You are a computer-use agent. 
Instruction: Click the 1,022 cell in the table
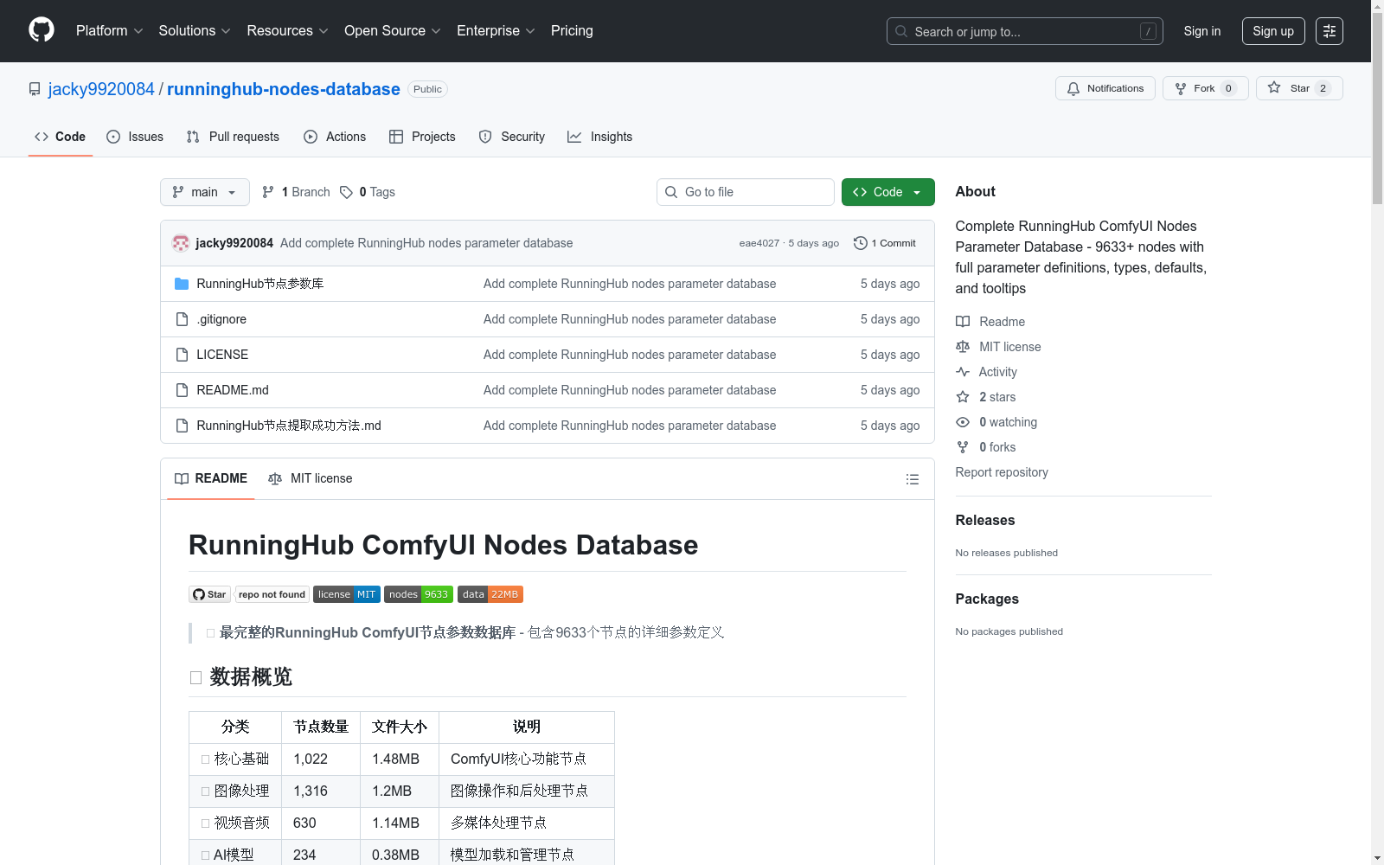pos(320,759)
